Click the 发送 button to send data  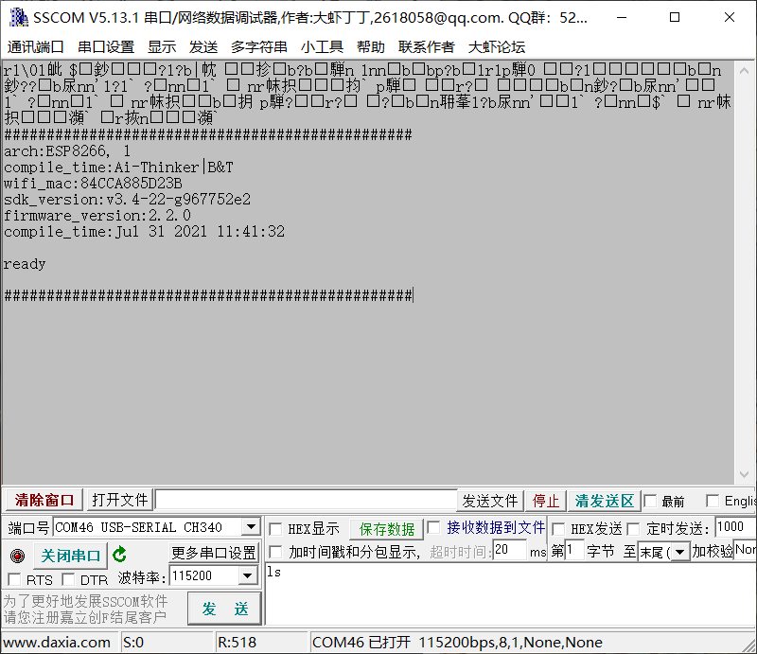[x=224, y=609]
